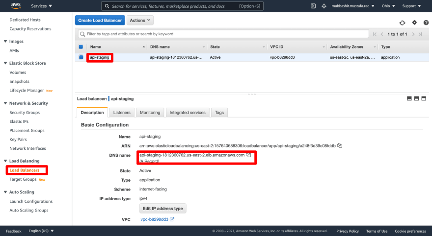
Task: Go to previous page of results
Action: click(382, 34)
